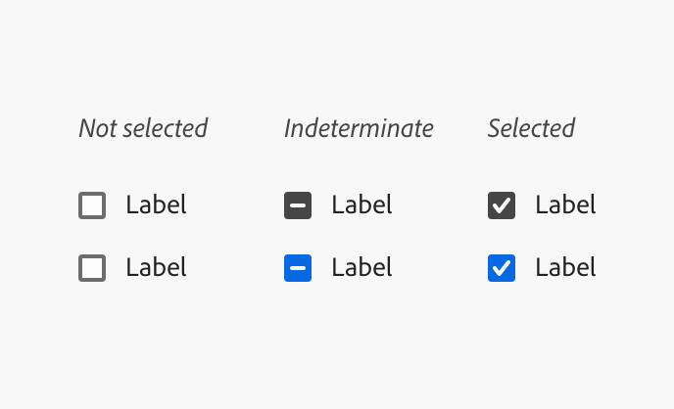The image size is (674, 409).
Task: Click Label text beside the second unselected checkbox
Action: coord(156,268)
